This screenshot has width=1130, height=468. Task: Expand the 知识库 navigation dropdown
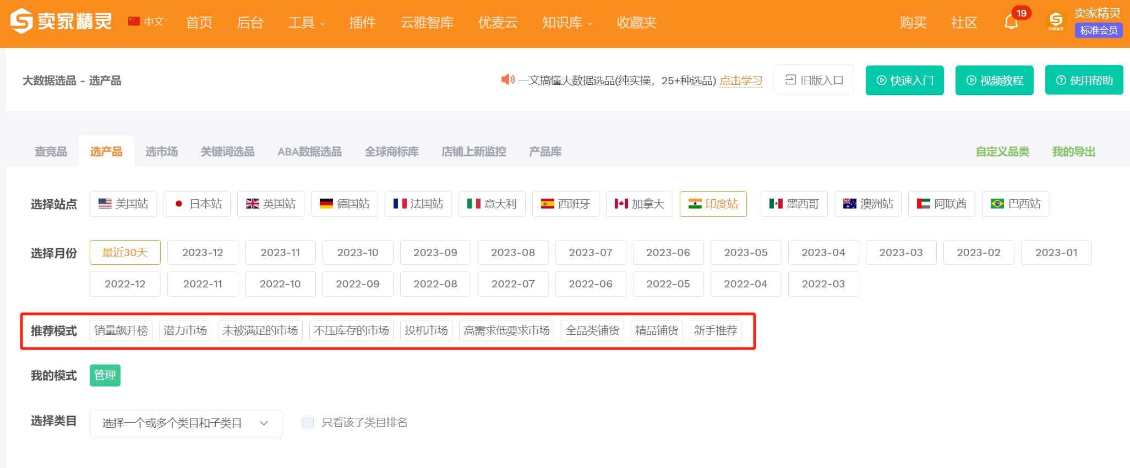click(567, 23)
